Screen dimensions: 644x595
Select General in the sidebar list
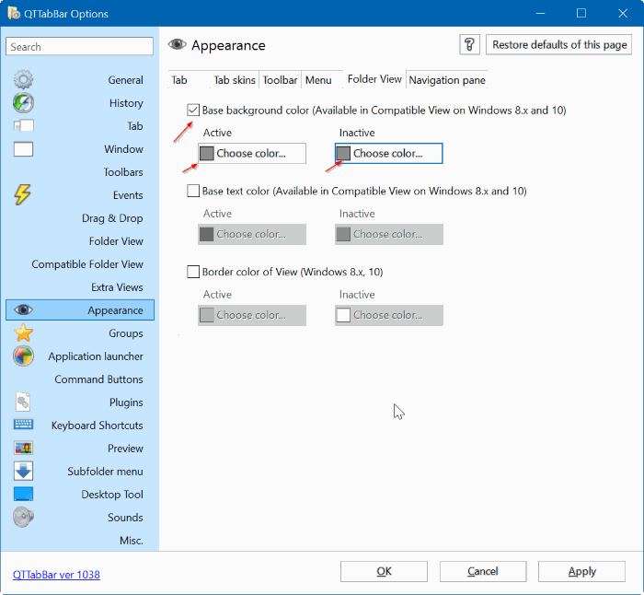pyautogui.click(x=126, y=80)
